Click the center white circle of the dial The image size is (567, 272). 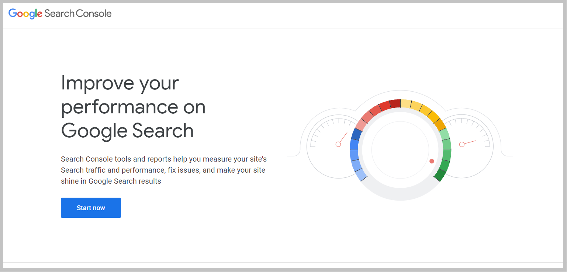point(400,150)
